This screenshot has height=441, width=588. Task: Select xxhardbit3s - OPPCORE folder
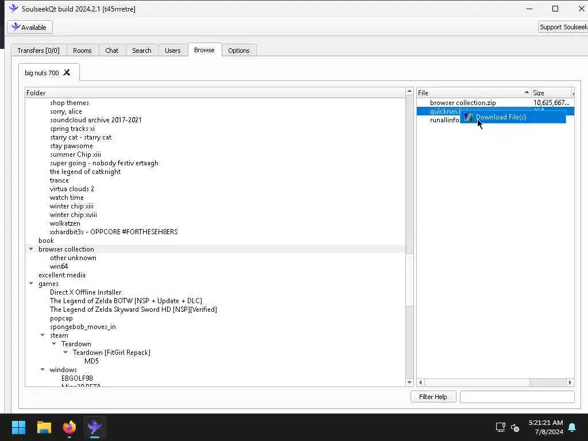(x=114, y=232)
